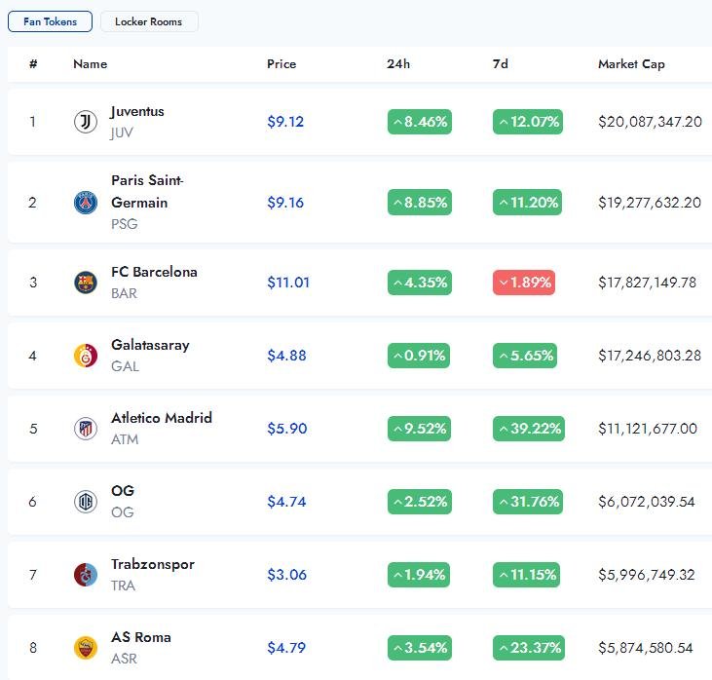This screenshot has height=680, width=712.
Task: Click the Galatasaray 7d badge 5.65%
Action: (525, 356)
